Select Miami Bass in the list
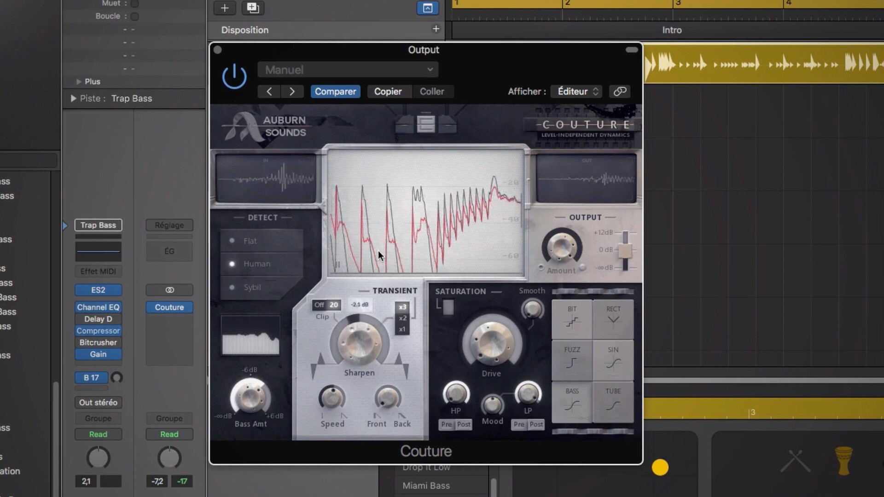Image resolution: width=884 pixels, height=497 pixels. [x=426, y=485]
